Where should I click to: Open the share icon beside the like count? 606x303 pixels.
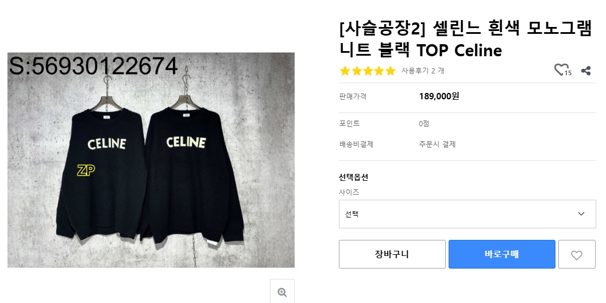coord(586,71)
